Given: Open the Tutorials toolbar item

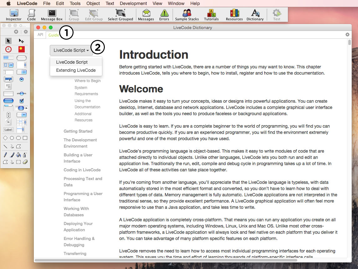Looking at the screenshot, I should (211, 15).
